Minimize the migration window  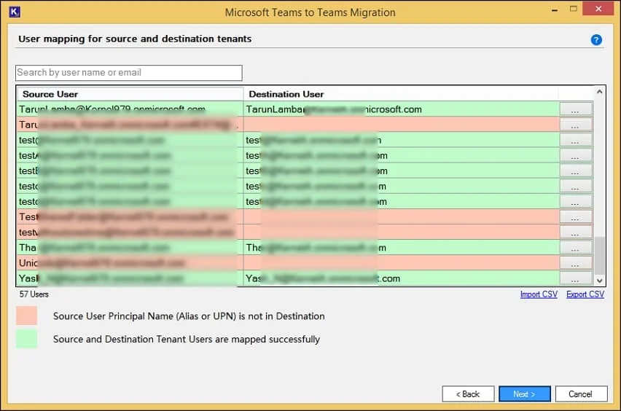pos(555,9)
